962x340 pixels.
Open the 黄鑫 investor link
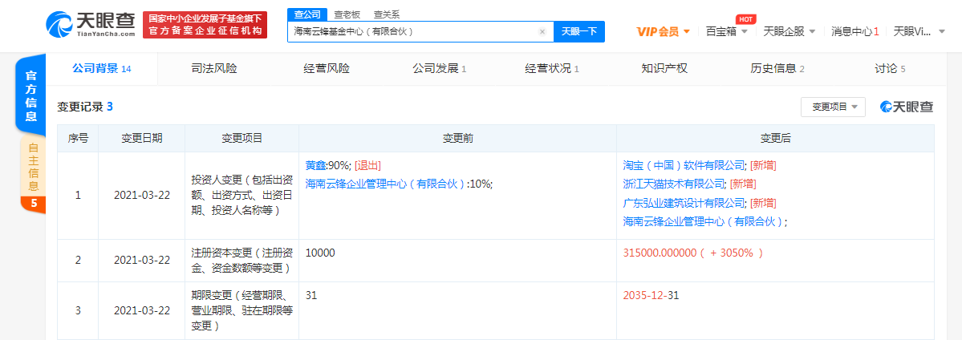point(315,166)
